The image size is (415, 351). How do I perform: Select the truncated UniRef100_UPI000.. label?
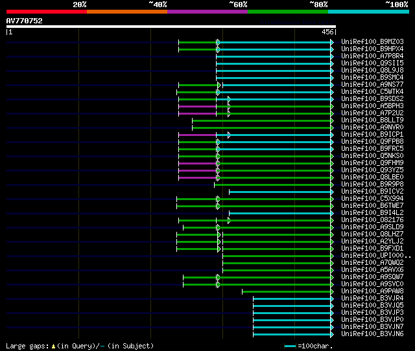point(376,256)
